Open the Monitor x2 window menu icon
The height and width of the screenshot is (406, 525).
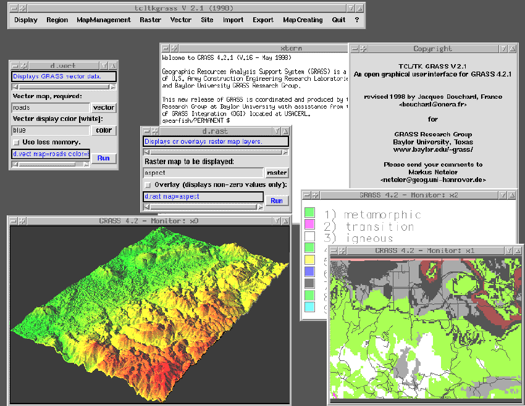coord(305,195)
